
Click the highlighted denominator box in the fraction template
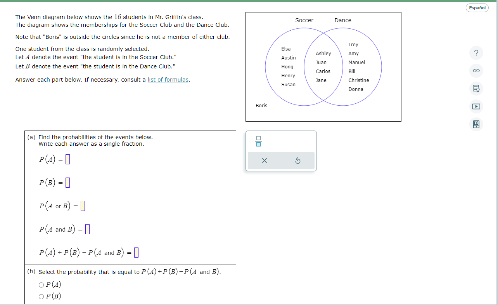pos(258,144)
